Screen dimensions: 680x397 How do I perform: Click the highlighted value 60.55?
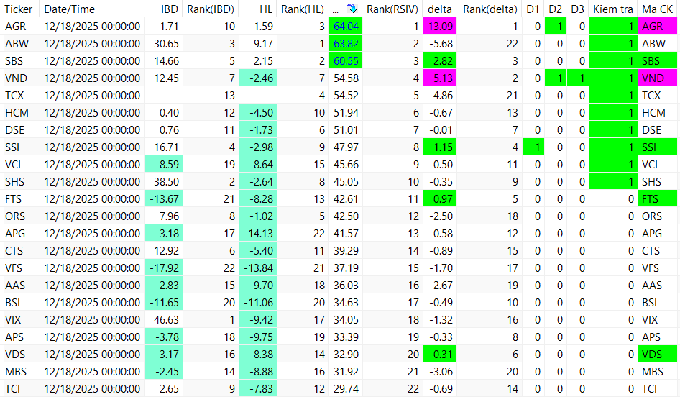(346, 61)
